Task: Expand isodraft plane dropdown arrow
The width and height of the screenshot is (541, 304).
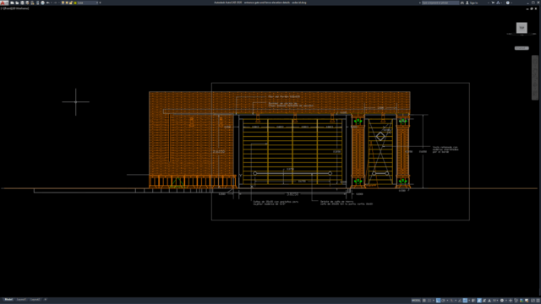Action: click(456, 301)
